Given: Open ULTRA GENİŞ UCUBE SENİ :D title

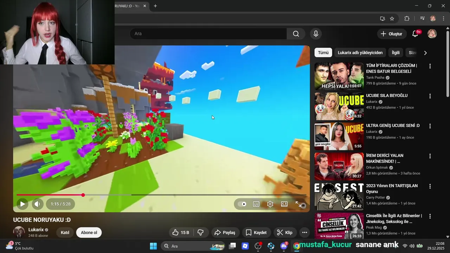Looking at the screenshot, I should 393,125.
